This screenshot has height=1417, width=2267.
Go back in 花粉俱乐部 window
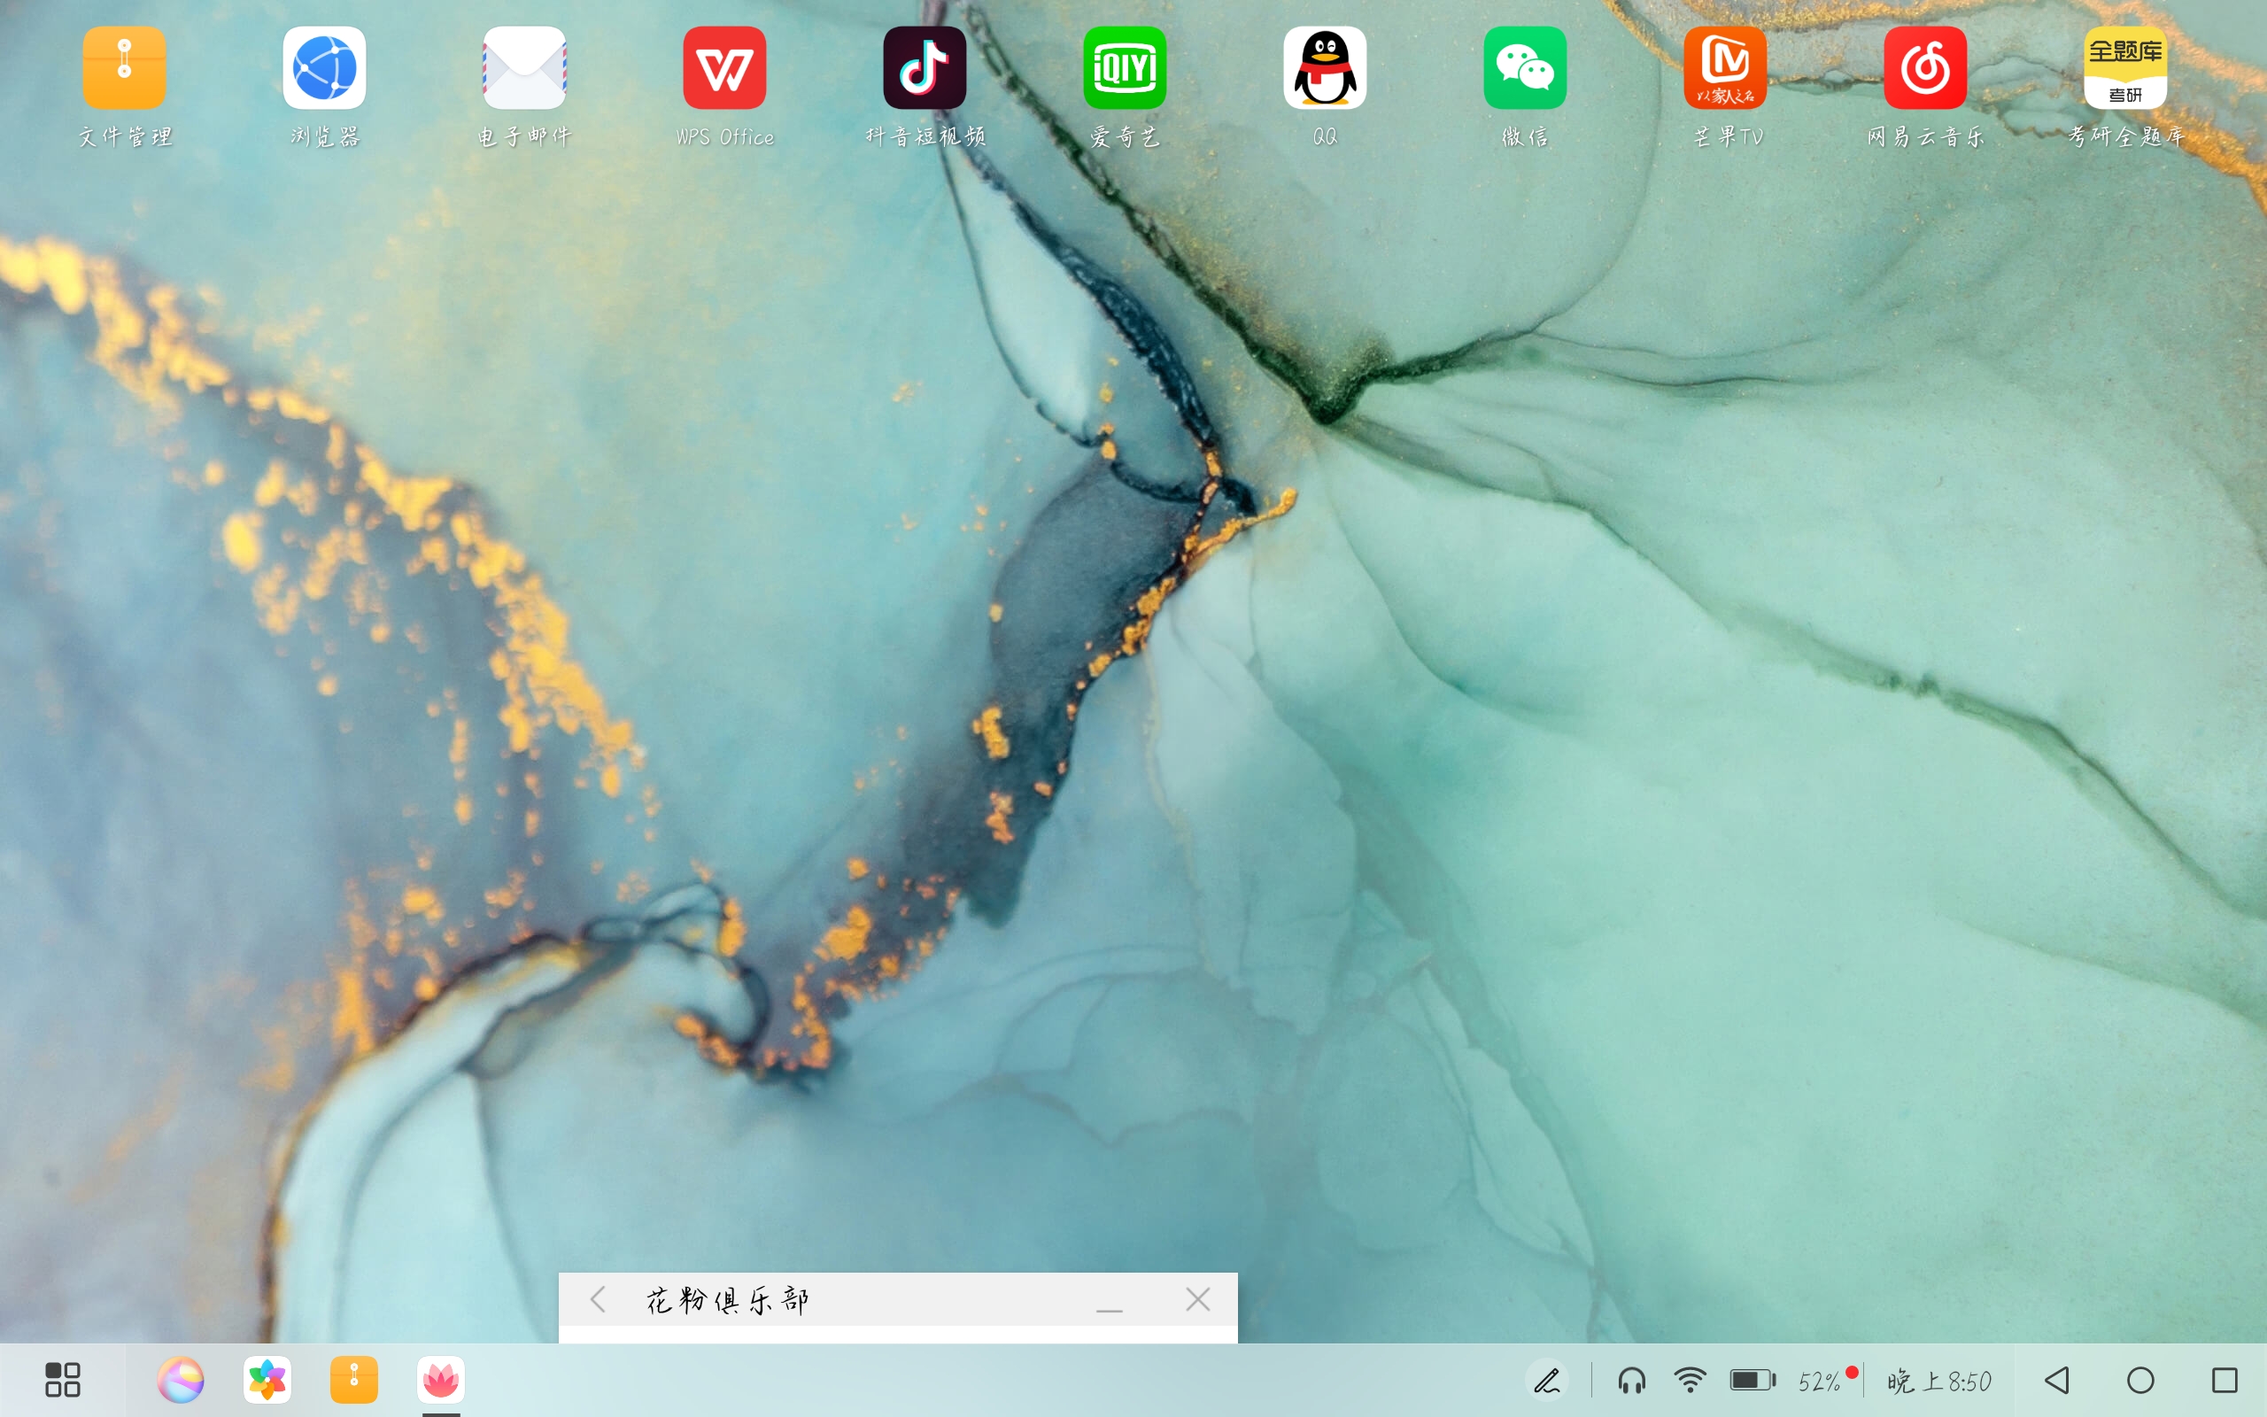(x=599, y=1300)
